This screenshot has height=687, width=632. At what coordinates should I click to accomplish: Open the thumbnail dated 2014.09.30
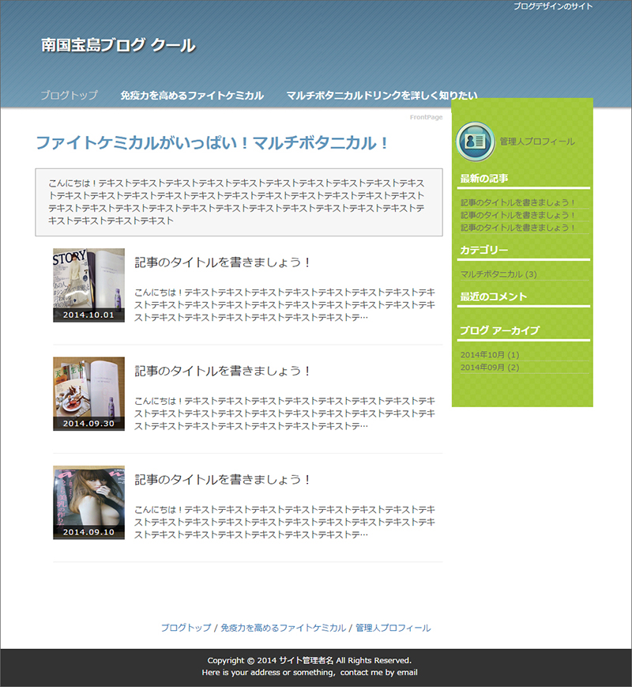88,393
